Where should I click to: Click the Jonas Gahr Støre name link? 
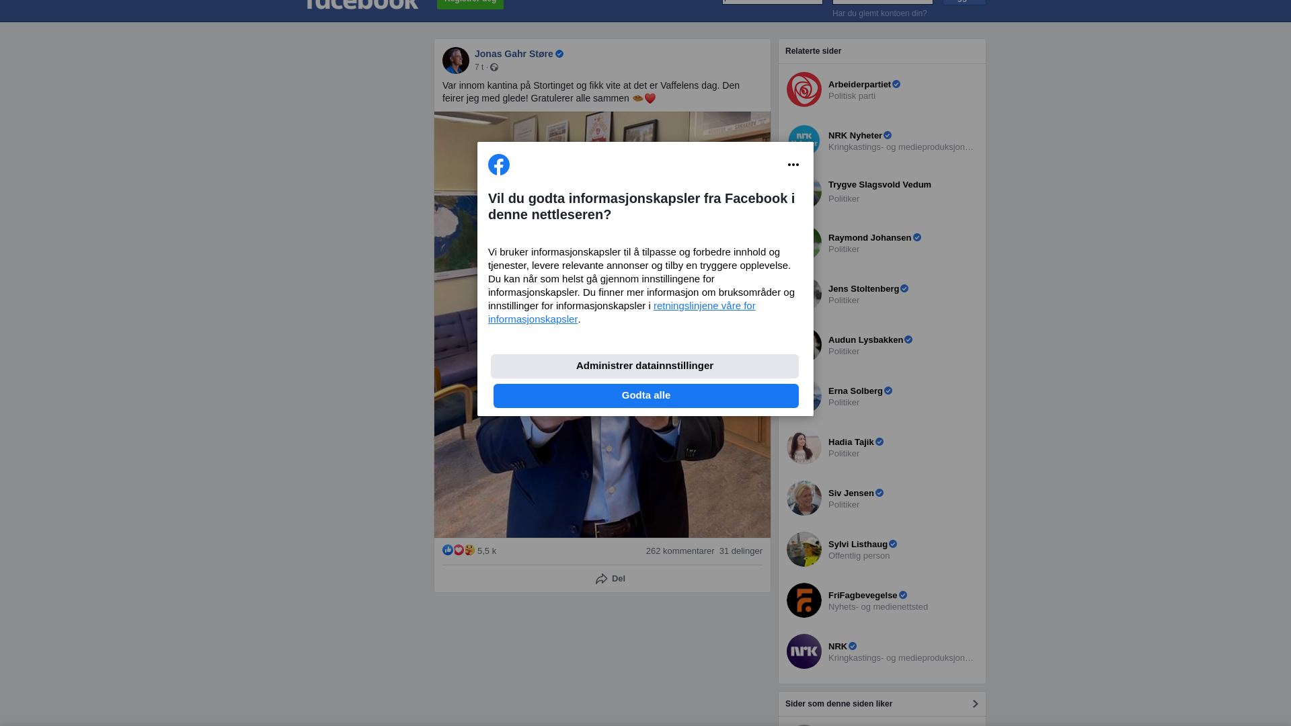coord(514,54)
